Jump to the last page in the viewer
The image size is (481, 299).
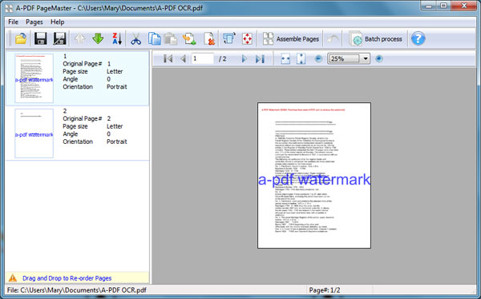tap(260, 58)
